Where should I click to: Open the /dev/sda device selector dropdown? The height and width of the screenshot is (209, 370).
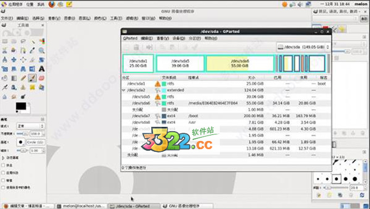point(303,47)
